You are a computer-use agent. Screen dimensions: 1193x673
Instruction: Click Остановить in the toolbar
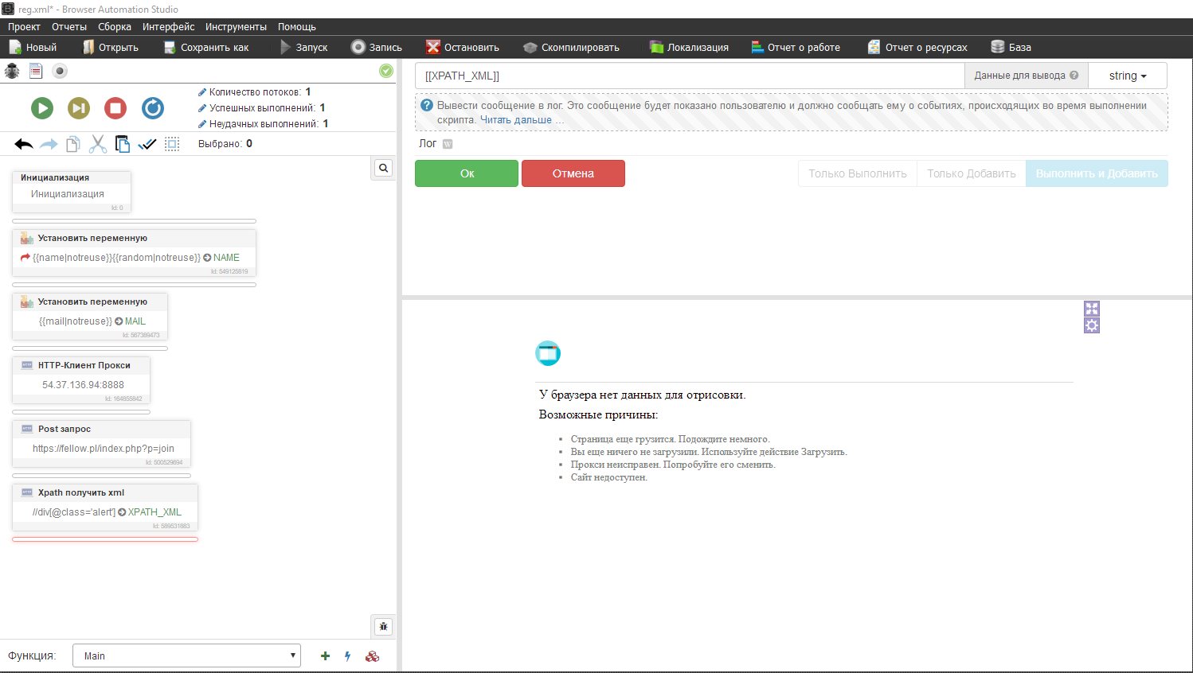click(463, 47)
